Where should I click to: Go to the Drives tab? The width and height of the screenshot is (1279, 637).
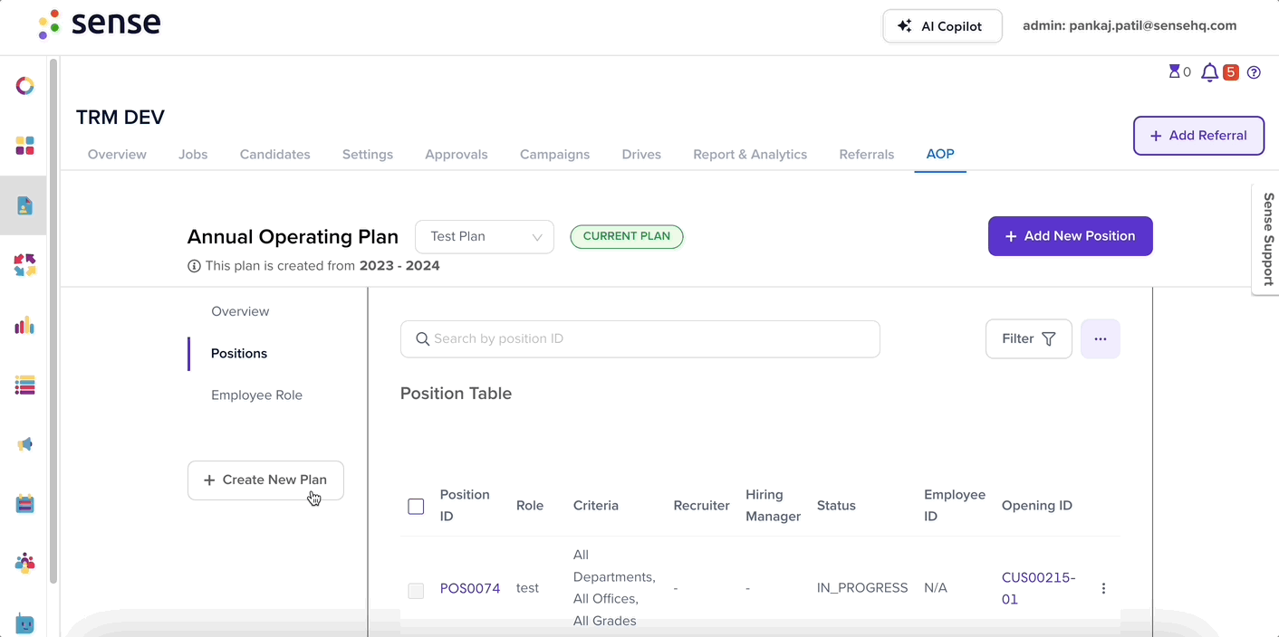coord(641,155)
